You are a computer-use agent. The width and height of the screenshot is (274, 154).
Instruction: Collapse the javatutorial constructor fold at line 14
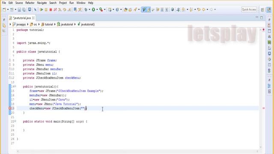point(15,86)
